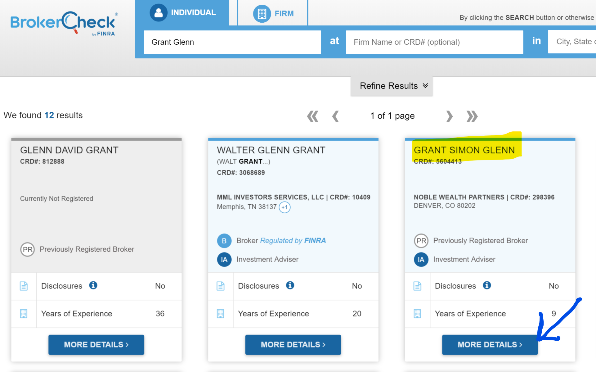Click the Firm Name or CRD# input field
The image size is (596, 372).
434,42
